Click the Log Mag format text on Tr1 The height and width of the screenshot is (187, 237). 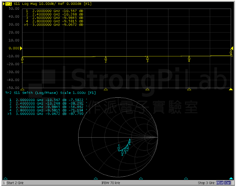(x=30, y=4)
